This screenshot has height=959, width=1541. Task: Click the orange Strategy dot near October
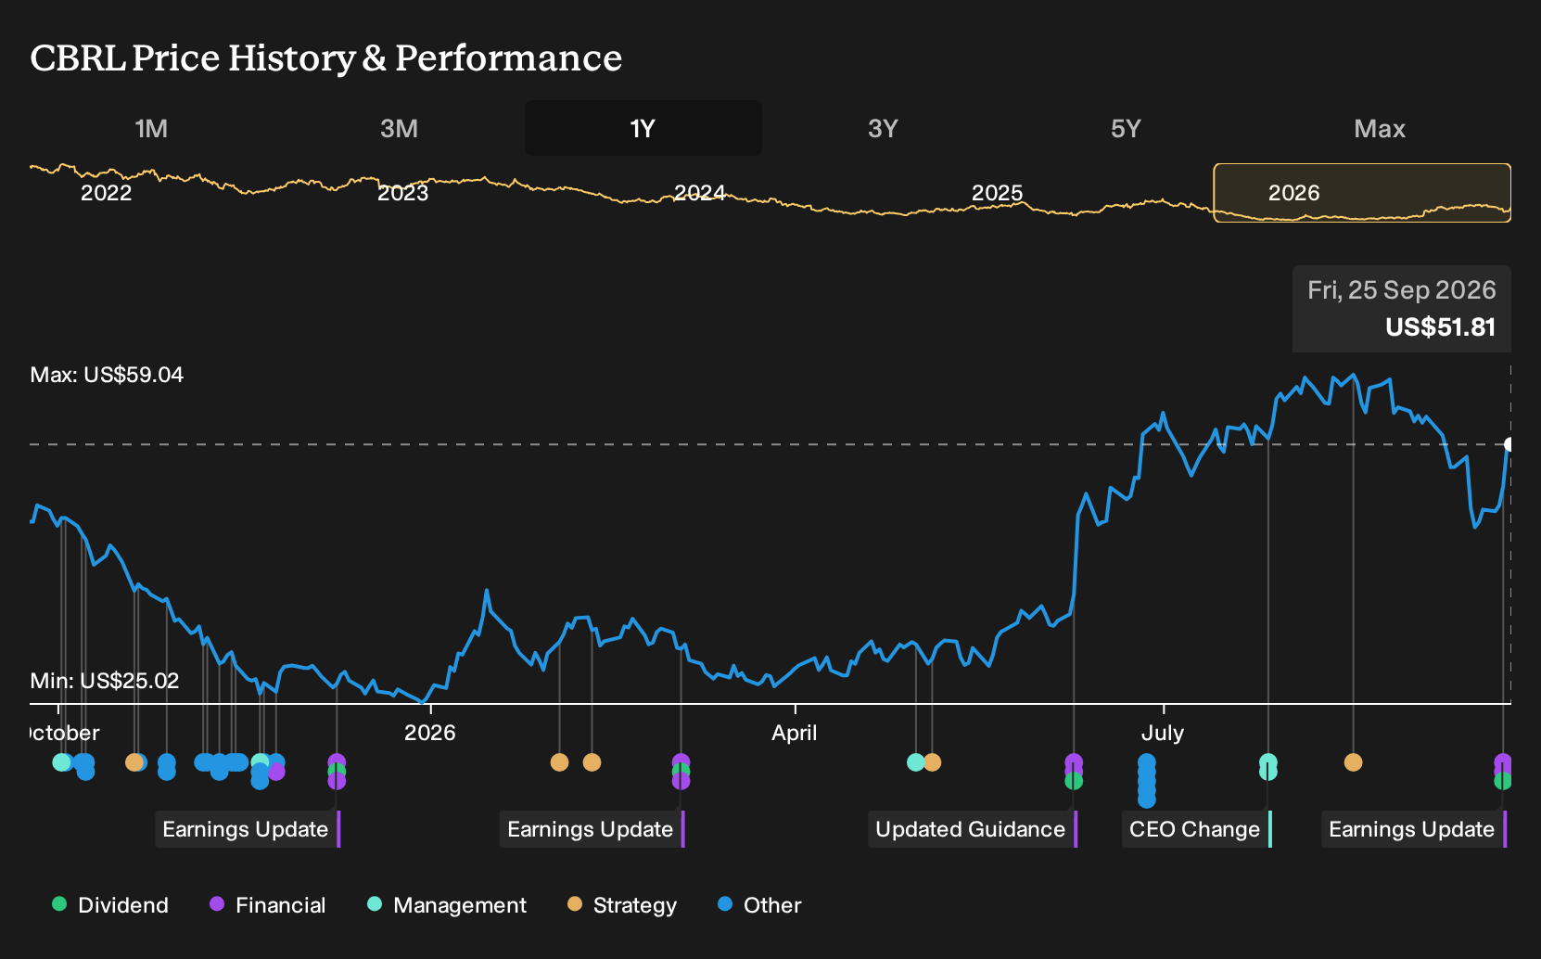(x=134, y=762)
